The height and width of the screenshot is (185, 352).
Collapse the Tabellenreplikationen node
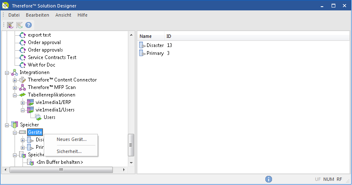click(15, 96)
